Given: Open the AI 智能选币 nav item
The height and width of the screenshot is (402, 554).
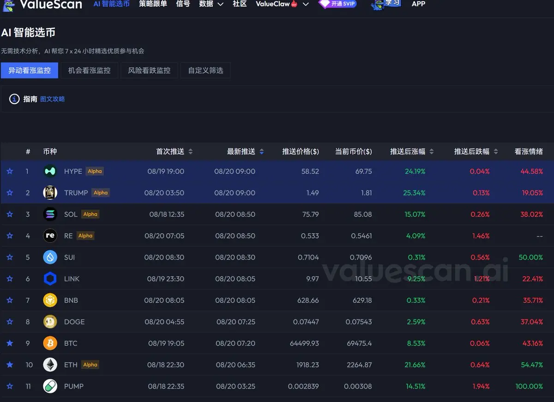Looking at the screenshot, I should (x=111, y=4).
